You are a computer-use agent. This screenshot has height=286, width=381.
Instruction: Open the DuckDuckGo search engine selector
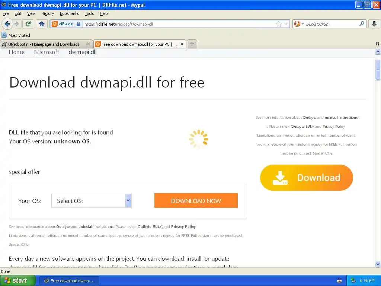click(299, 24)
